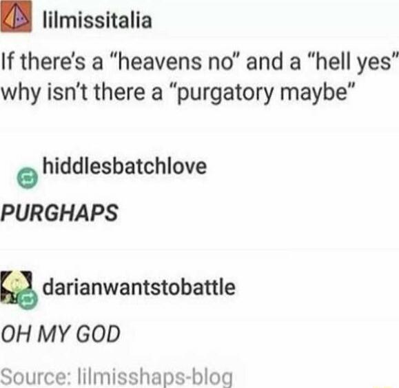Click "If there's a" at post start
This screenshot has width=399, height=388.
[52, 63]
